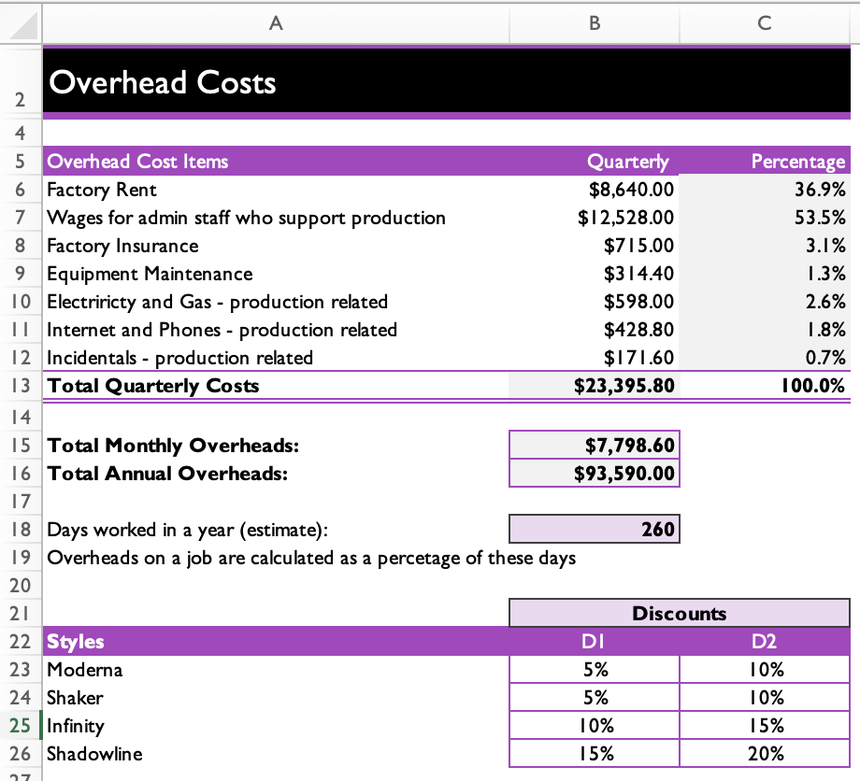Click the Factory Insurance cell

click(x=276, y=246)
